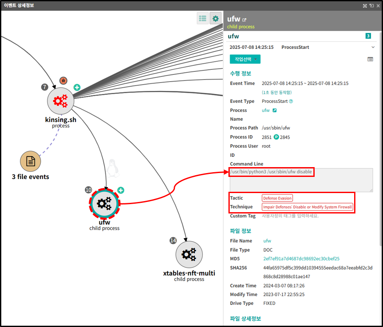This screenshot has width=383, height=327.
Task: Select the ufw child process node
Action: click(104, 204)
